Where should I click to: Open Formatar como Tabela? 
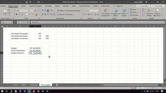pyautogui.click(x=116, y=13)
